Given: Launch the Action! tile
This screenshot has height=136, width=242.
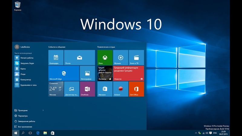Looking at the screenshot, I should coord(121,89).
